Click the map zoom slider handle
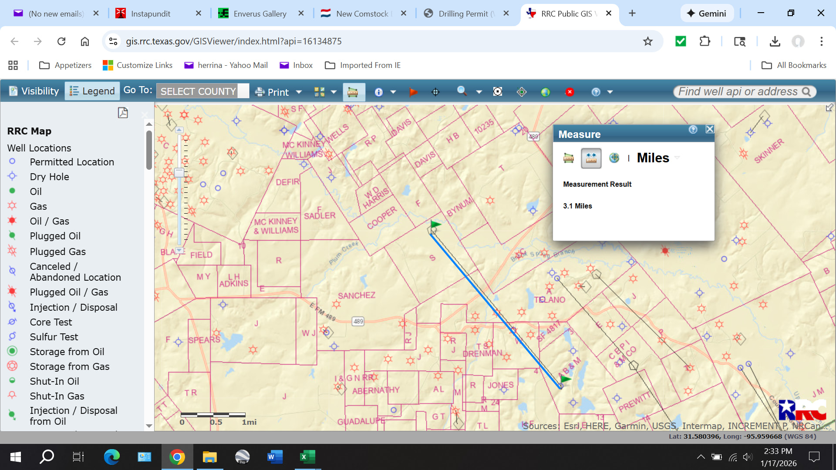The width and height of the screenshot is (836, 470). coord(179,172)
